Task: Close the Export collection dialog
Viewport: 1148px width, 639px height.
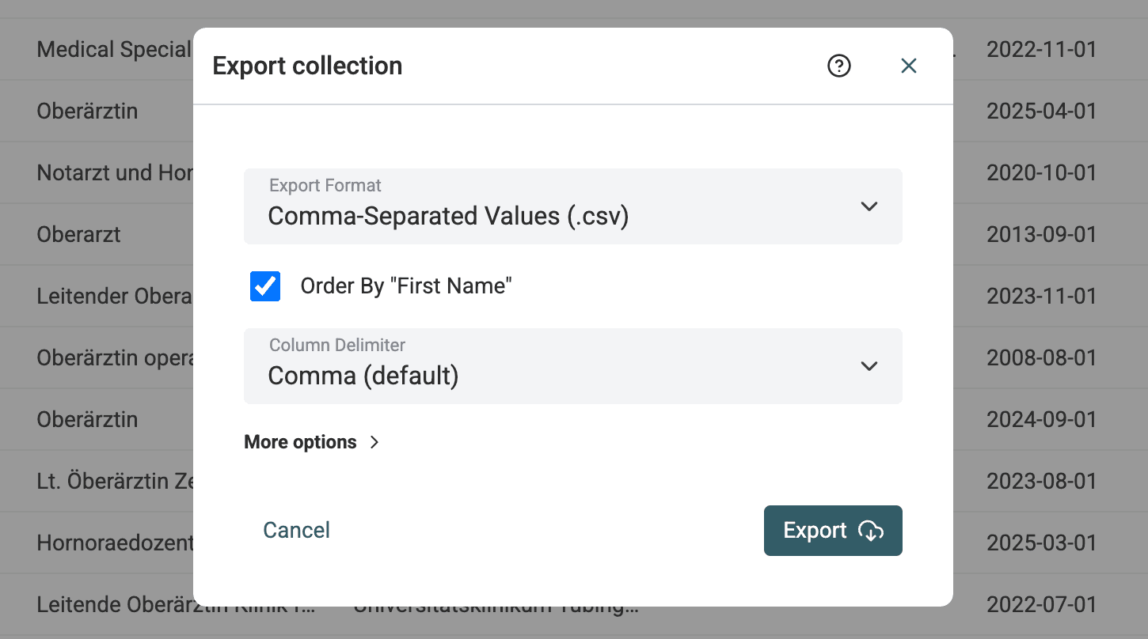Action: click(908, 66)
